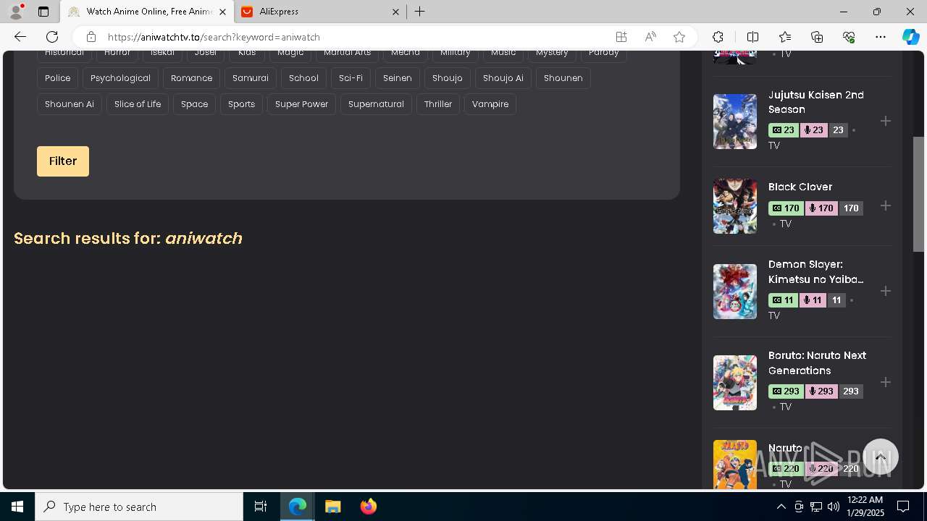Open a new tab with plus icon
This screenshot has width=927, height=521.
tap(420, 12)
